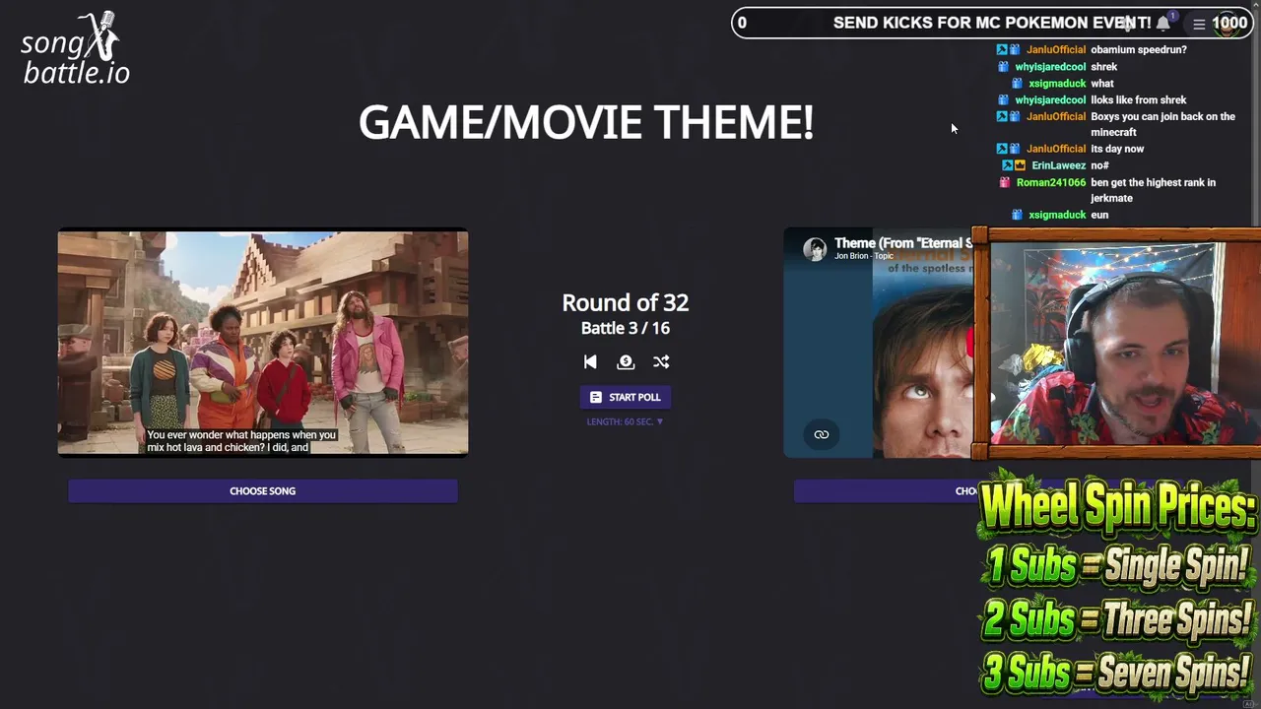Choose the left song with the Minecraft video
The height and width of the screenshot is (709, 1261).
pos(263,491)
